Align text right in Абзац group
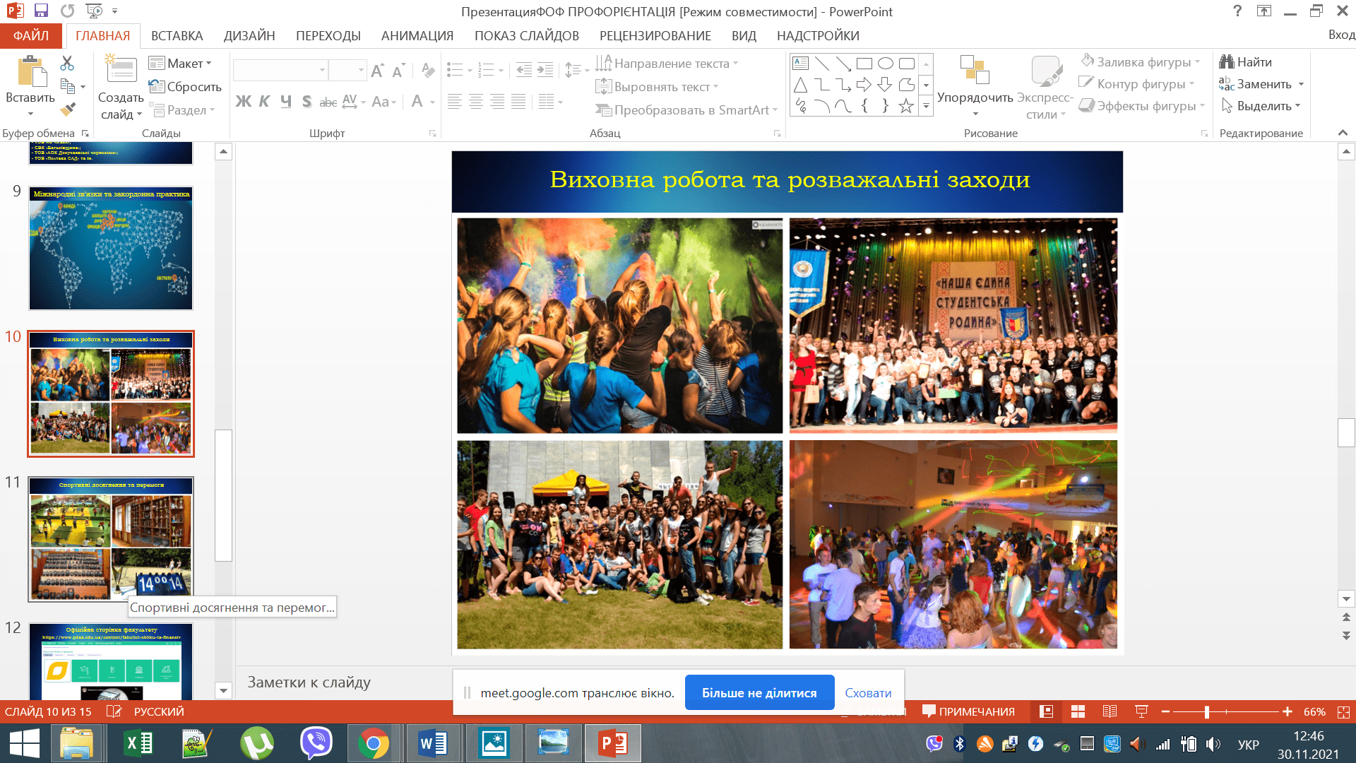 pyautogui.click(x=497, y=102)
